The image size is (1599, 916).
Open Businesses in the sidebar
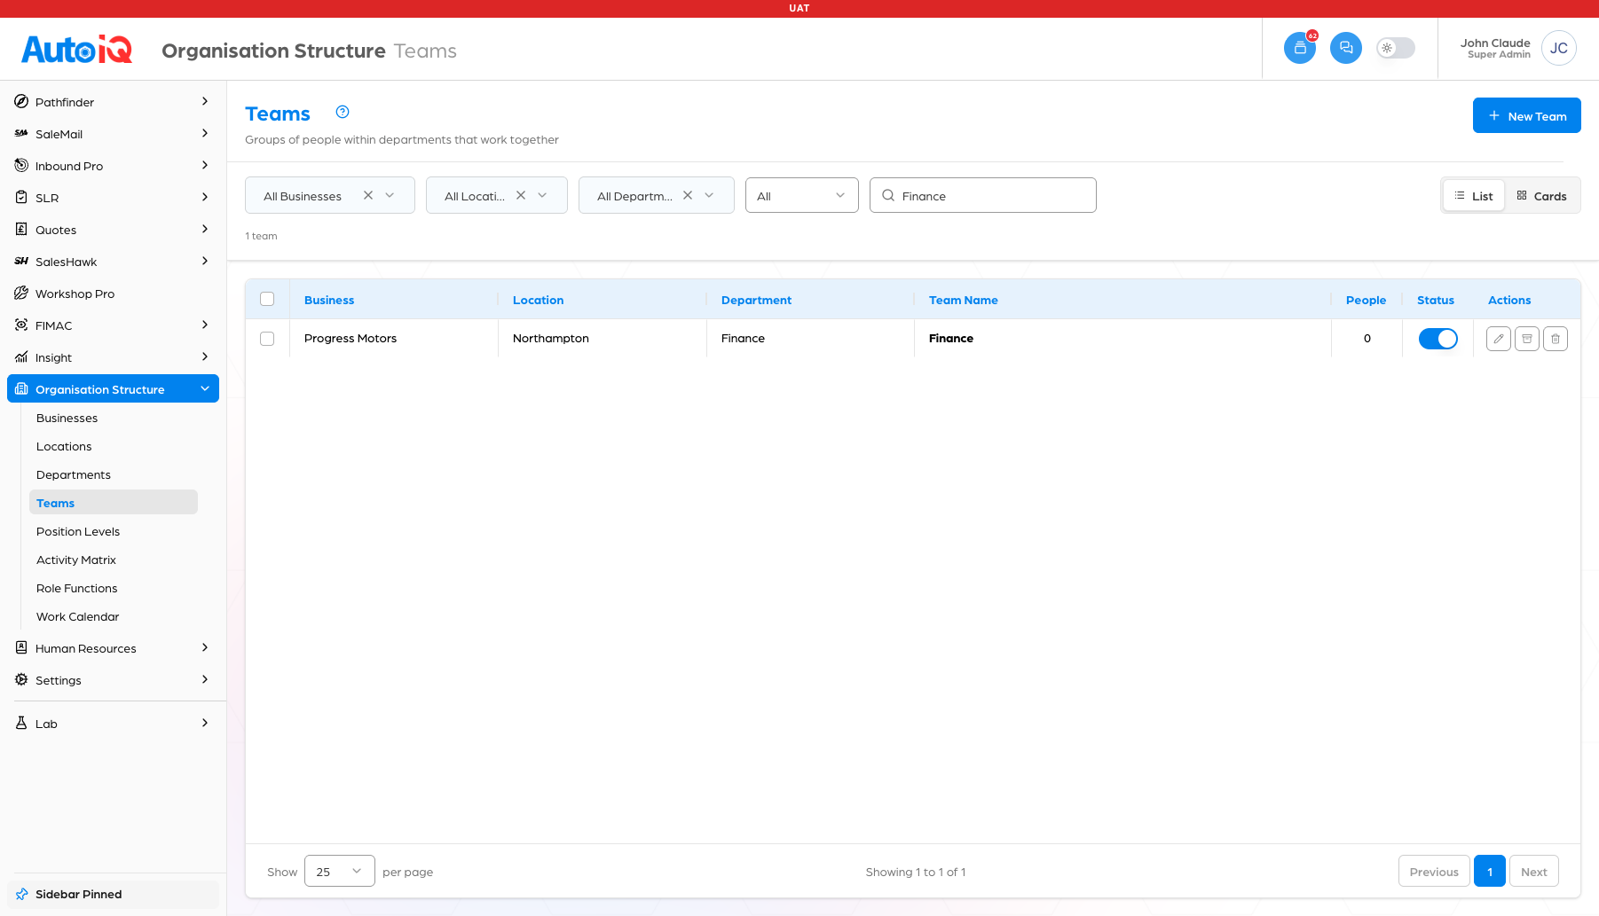click(x=67, y=418)
